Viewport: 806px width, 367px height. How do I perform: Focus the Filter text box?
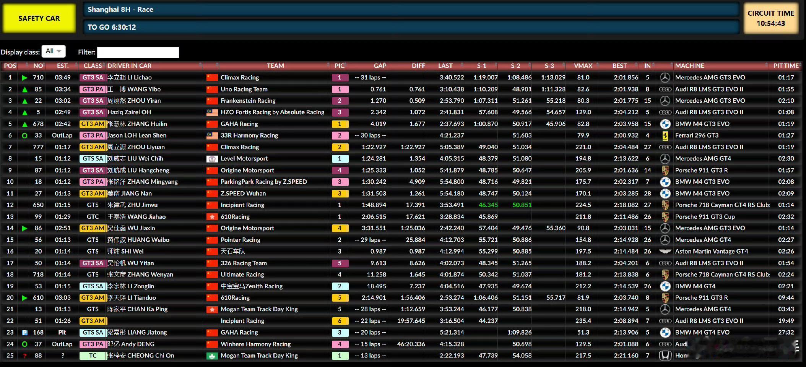138,52
